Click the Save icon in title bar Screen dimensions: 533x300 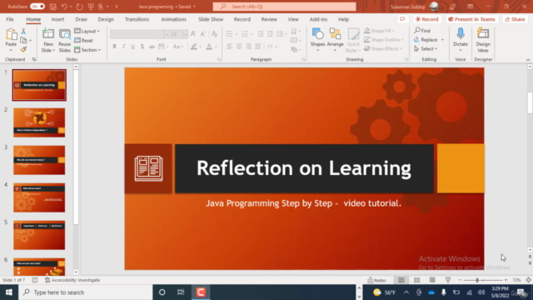pyautogui.click(x=53, y=7)
